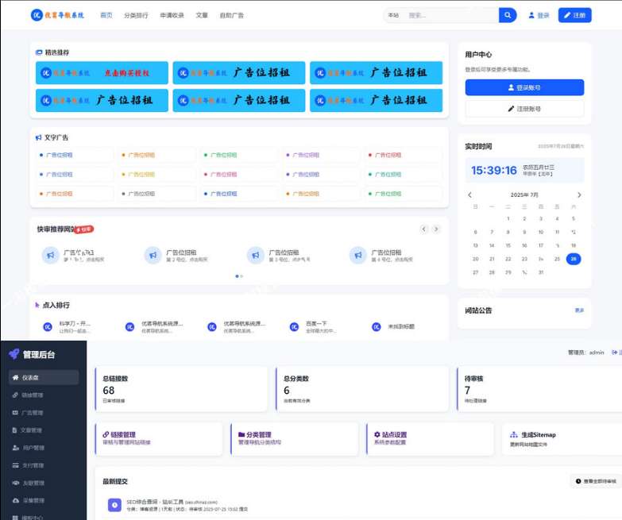Open the 申请收录 menu item

(x=172, y=15)
